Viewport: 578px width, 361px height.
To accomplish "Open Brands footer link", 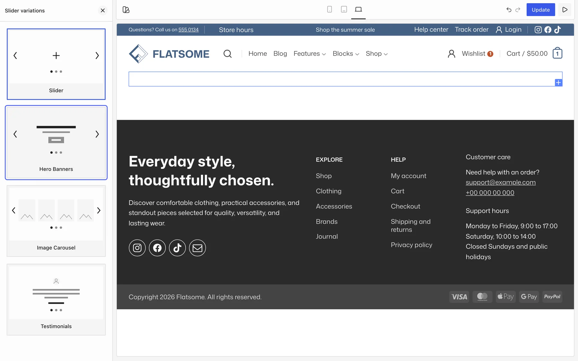I will pyautogui.click(x=327, y=221).
